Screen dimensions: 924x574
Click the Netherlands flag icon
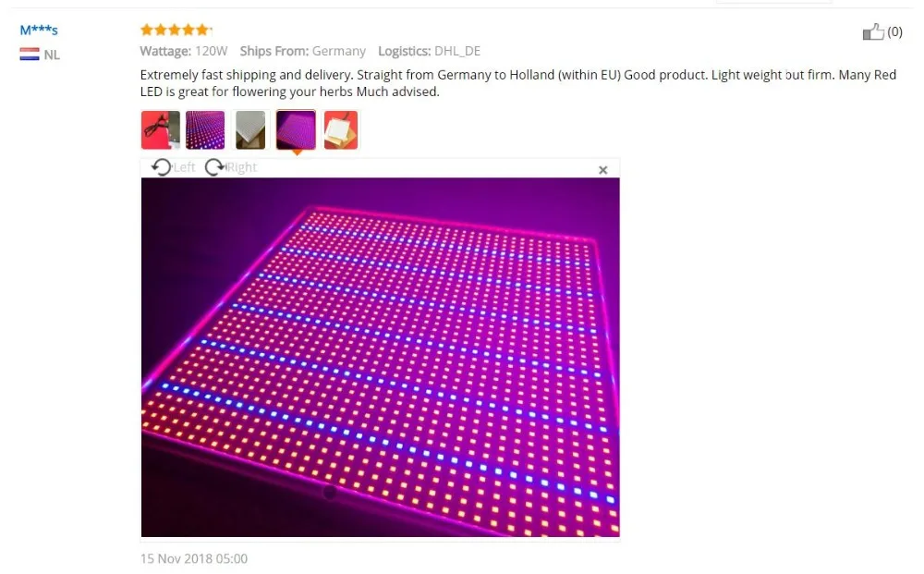point(30,55)
